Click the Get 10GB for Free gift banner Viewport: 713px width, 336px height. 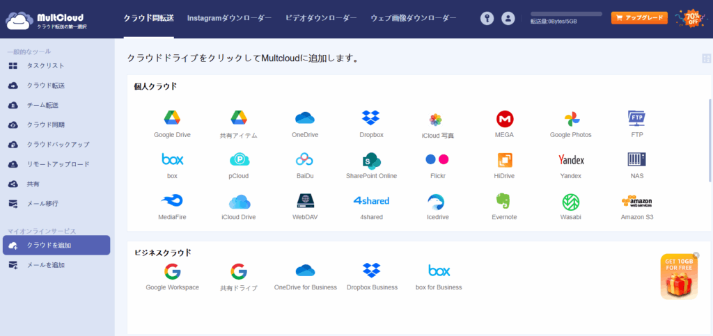(x=678, y=276)
